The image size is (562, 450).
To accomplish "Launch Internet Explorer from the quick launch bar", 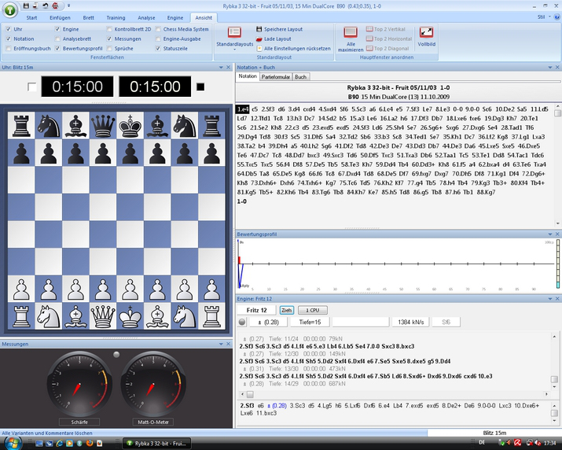I will pos(60,443).
